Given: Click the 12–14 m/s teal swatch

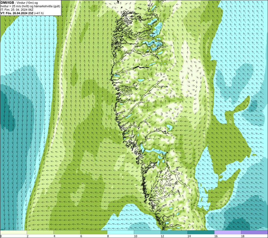Looking at the screenshot, I should [174, 232].
